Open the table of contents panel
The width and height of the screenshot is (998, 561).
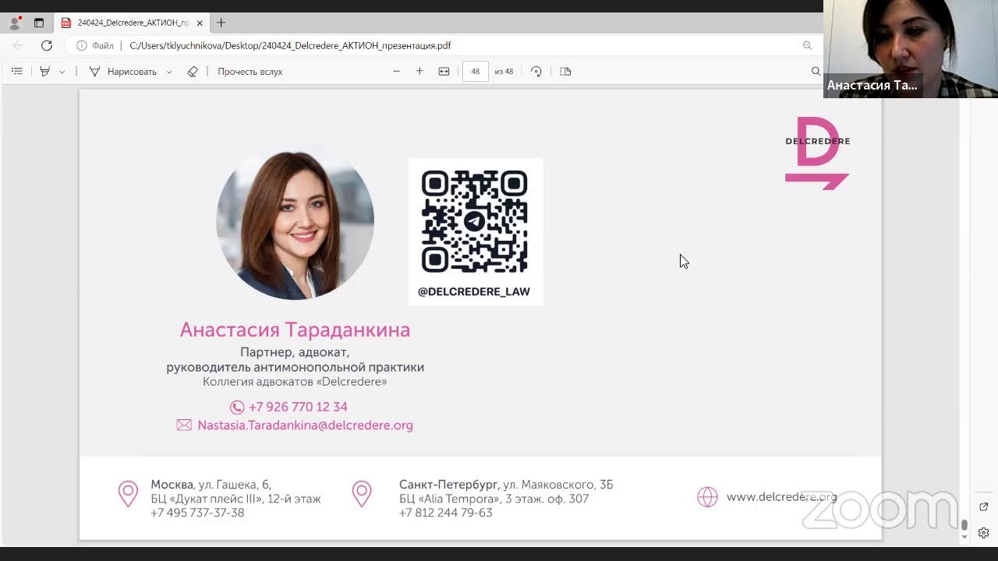(16, 71)
